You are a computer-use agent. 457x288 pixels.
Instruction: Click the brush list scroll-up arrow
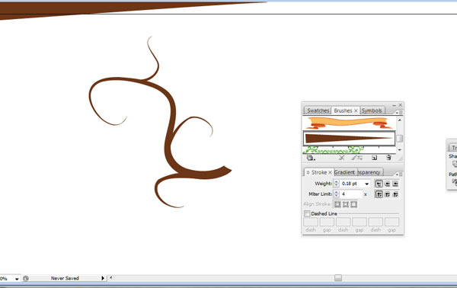(400, 120)
